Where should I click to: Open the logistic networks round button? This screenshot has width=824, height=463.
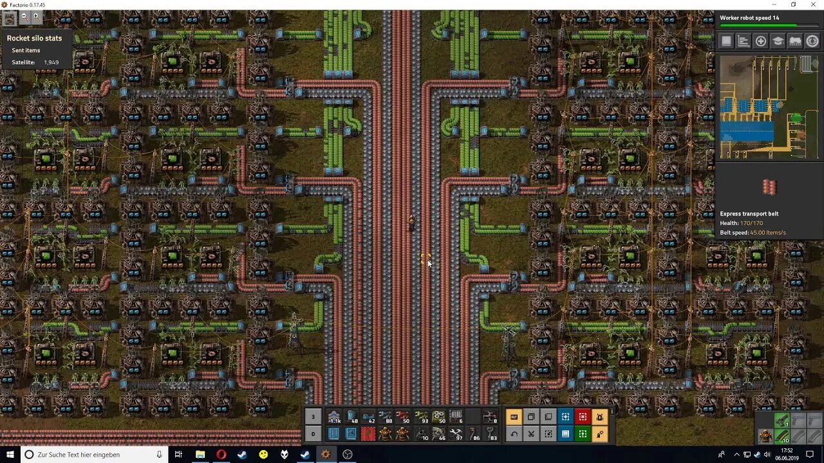click(812, 41)
